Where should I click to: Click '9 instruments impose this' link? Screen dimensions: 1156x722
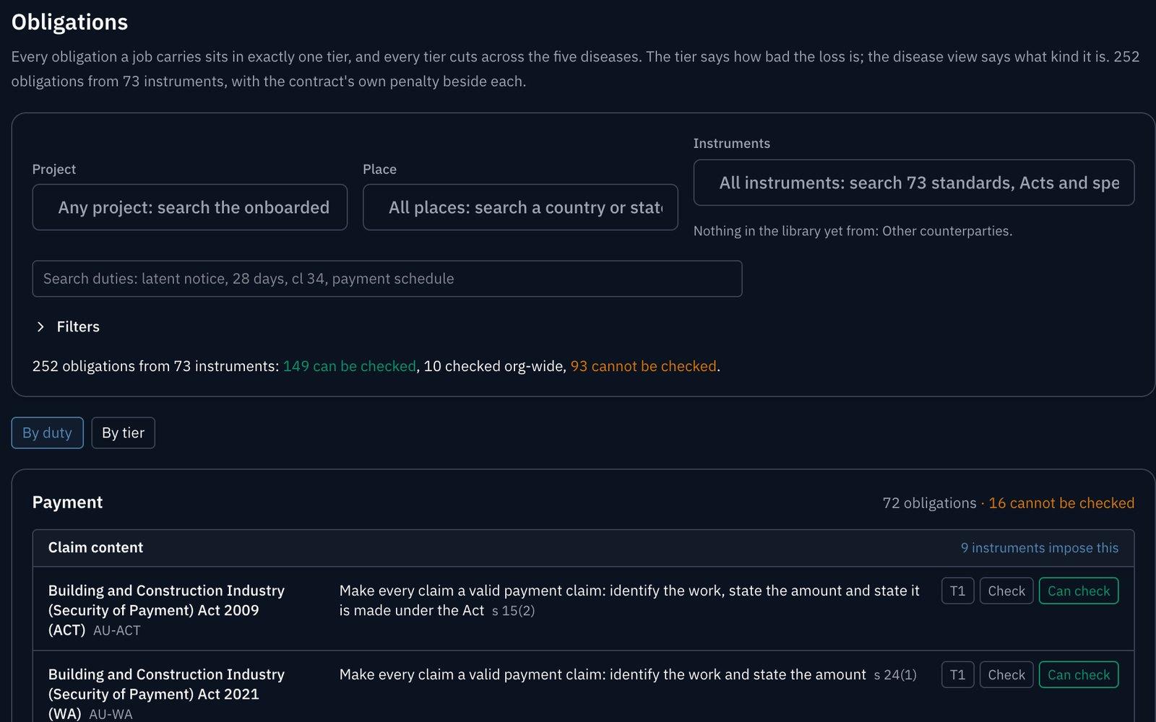[1039, 548]
